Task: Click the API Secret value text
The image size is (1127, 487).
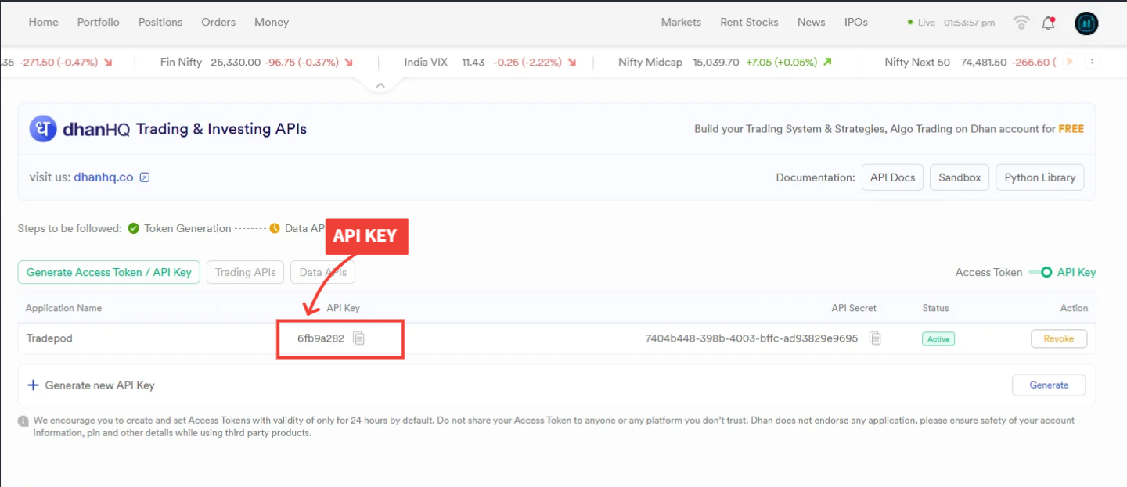Action: pos(751,338)
